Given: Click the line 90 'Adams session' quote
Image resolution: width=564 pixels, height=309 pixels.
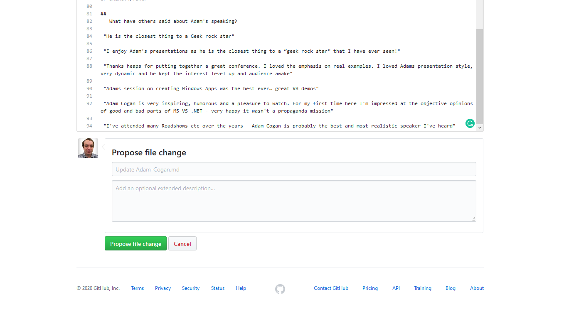Looking at the screenshot, I should (211, 88).
